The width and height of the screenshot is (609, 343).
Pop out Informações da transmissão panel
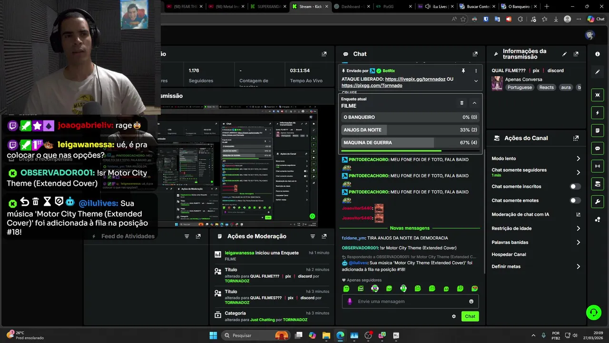576,54
